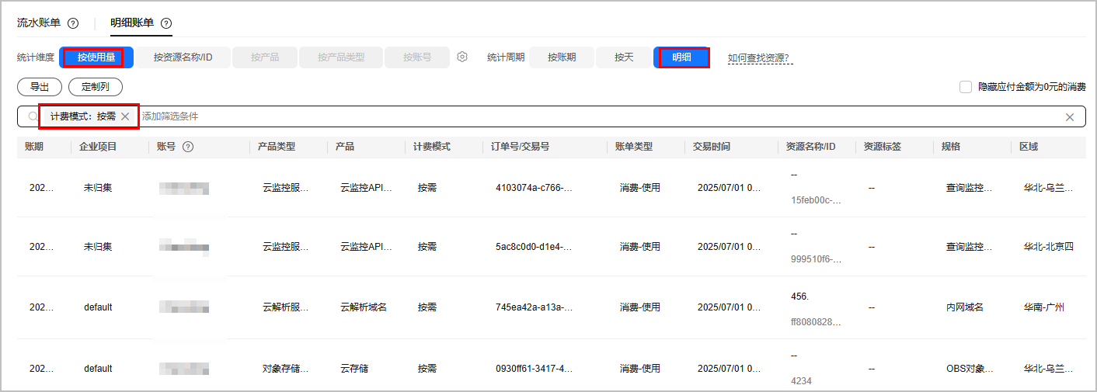Remove the 计费模式: 按需 filter tag

coord(125,116)
